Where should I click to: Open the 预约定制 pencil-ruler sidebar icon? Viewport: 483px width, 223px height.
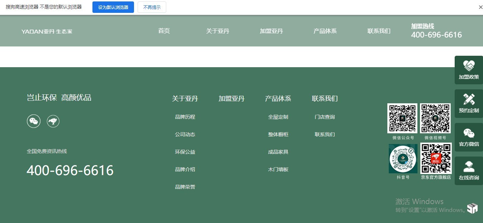[469, 100]
